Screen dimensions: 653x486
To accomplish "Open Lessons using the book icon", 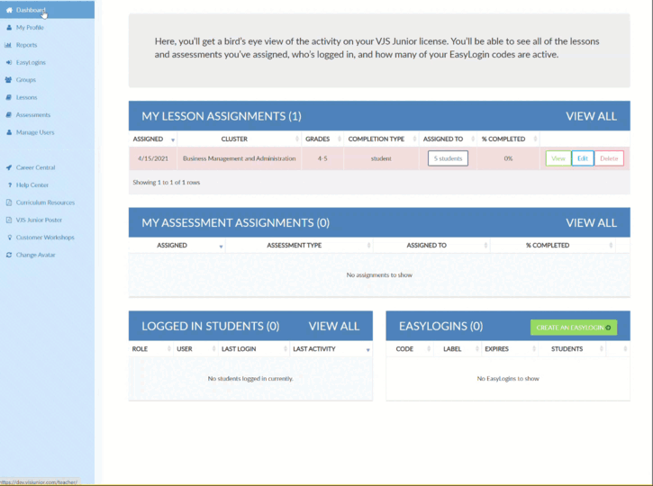I will [x=9, y=97].
